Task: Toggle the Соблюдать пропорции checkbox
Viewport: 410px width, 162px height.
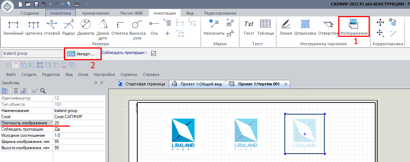Action: coord(153,53)
